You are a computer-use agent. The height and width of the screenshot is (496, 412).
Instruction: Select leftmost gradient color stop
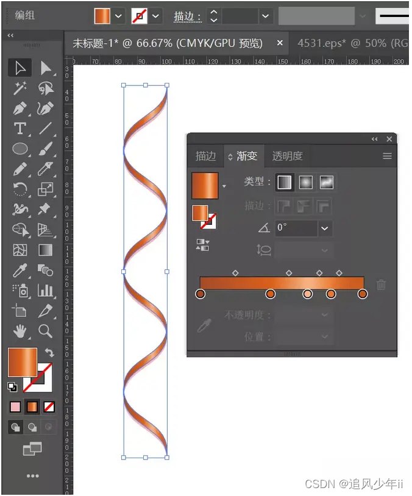click(200, 294)
